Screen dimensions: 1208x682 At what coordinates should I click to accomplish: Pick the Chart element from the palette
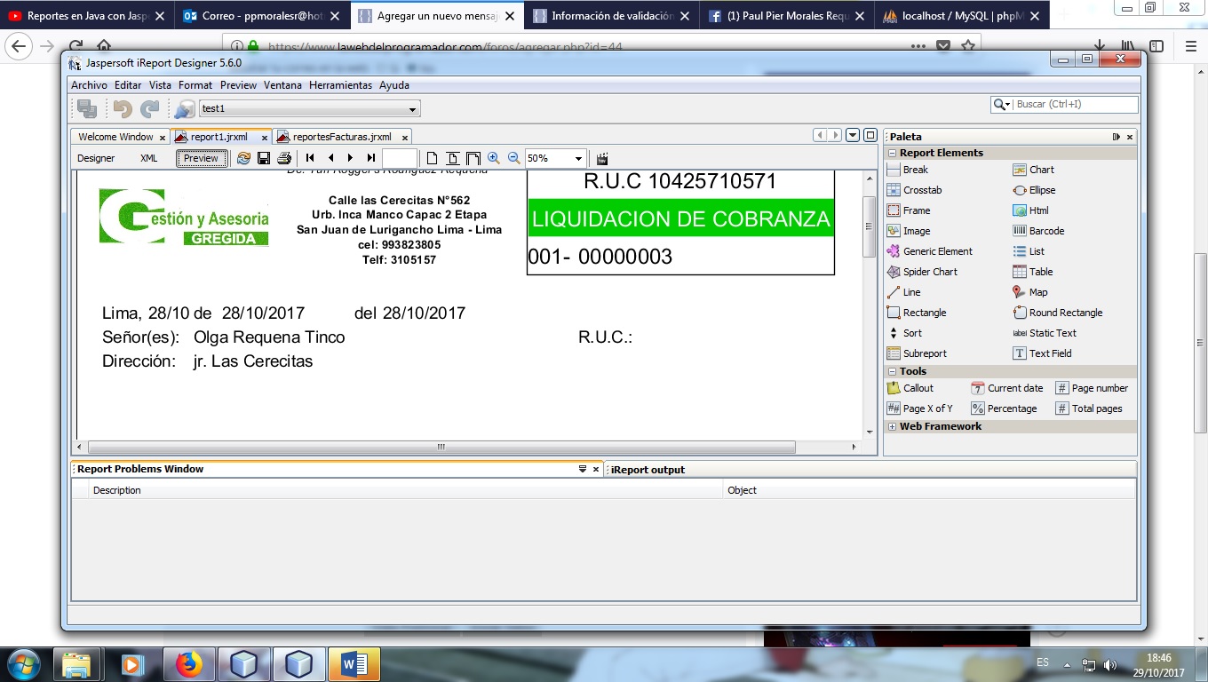point(1034,170)
